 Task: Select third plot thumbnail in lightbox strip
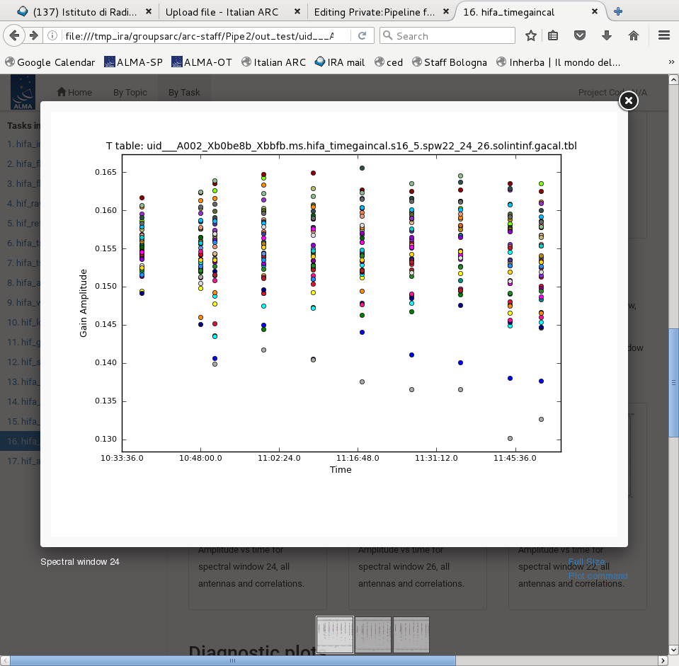pyautogui.click(x=411, y=634)
